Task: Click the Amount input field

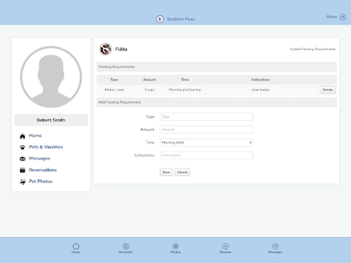Action: click(x=206, y=129)
